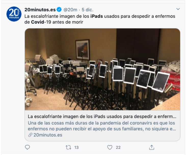The height and width of the screenshot is (155, 191).
Task: Click the 20minutos.es domain link in card
Action: (48, 135)
